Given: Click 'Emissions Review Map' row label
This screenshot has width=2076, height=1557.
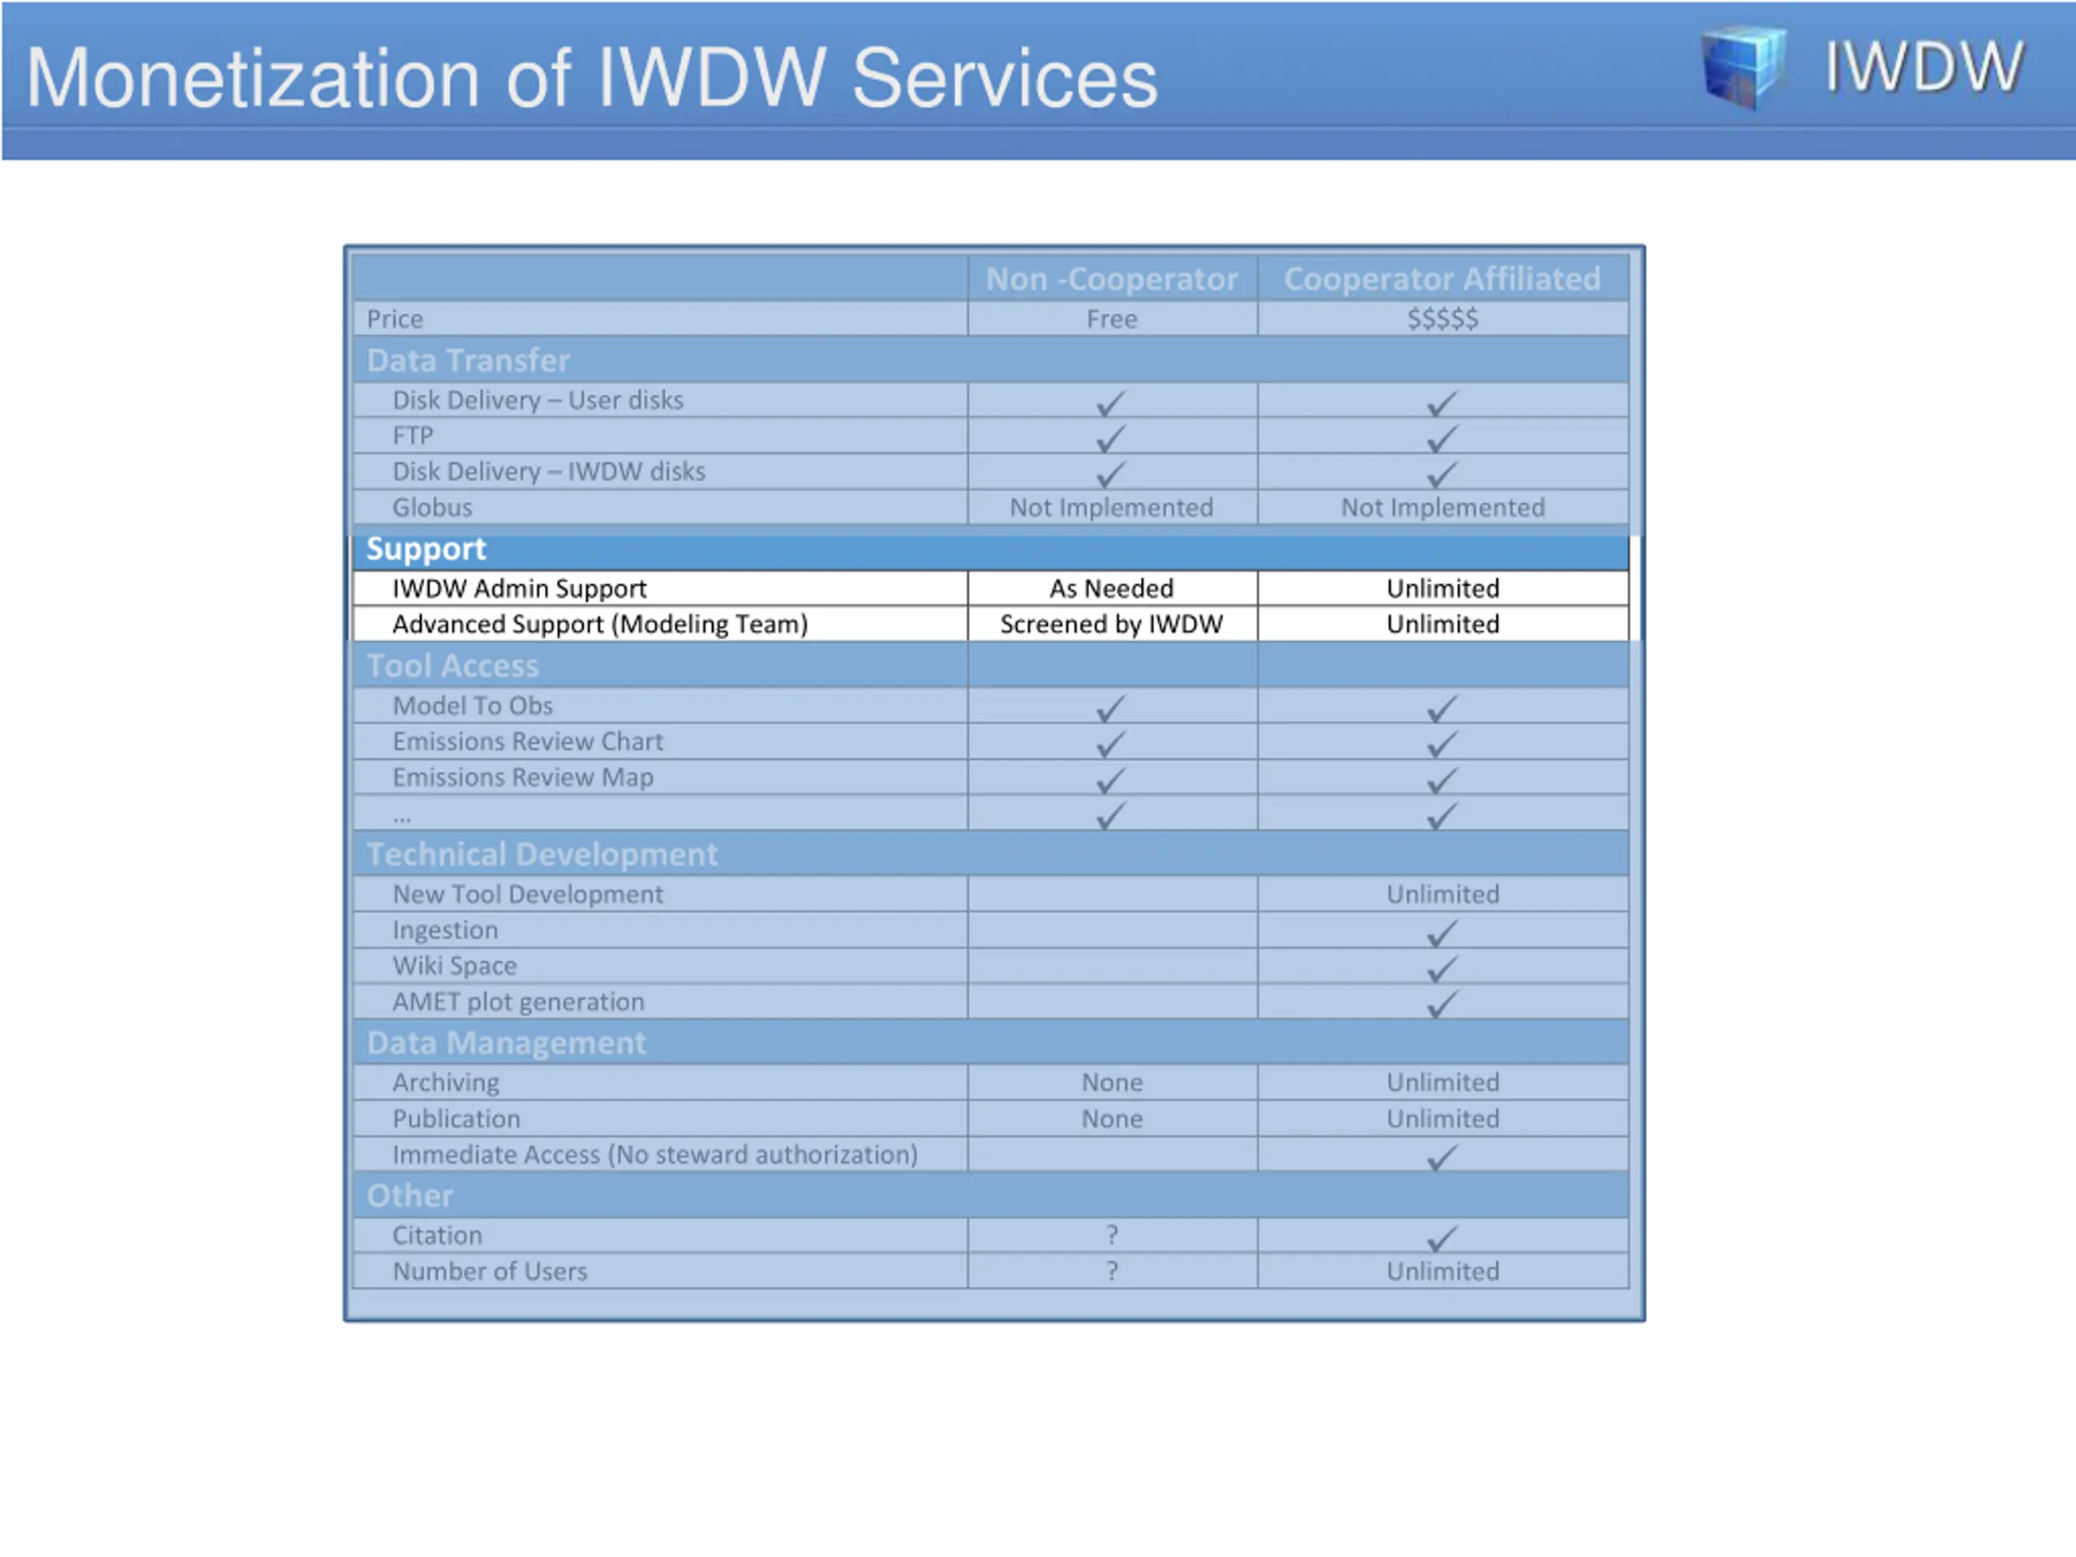Looking at the screenshot, I should point(523,778).
